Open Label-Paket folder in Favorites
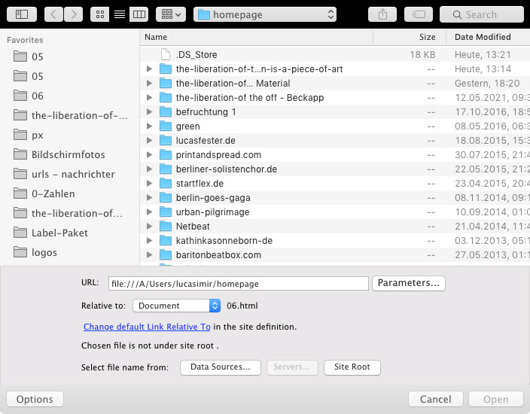 coord(50,233)
